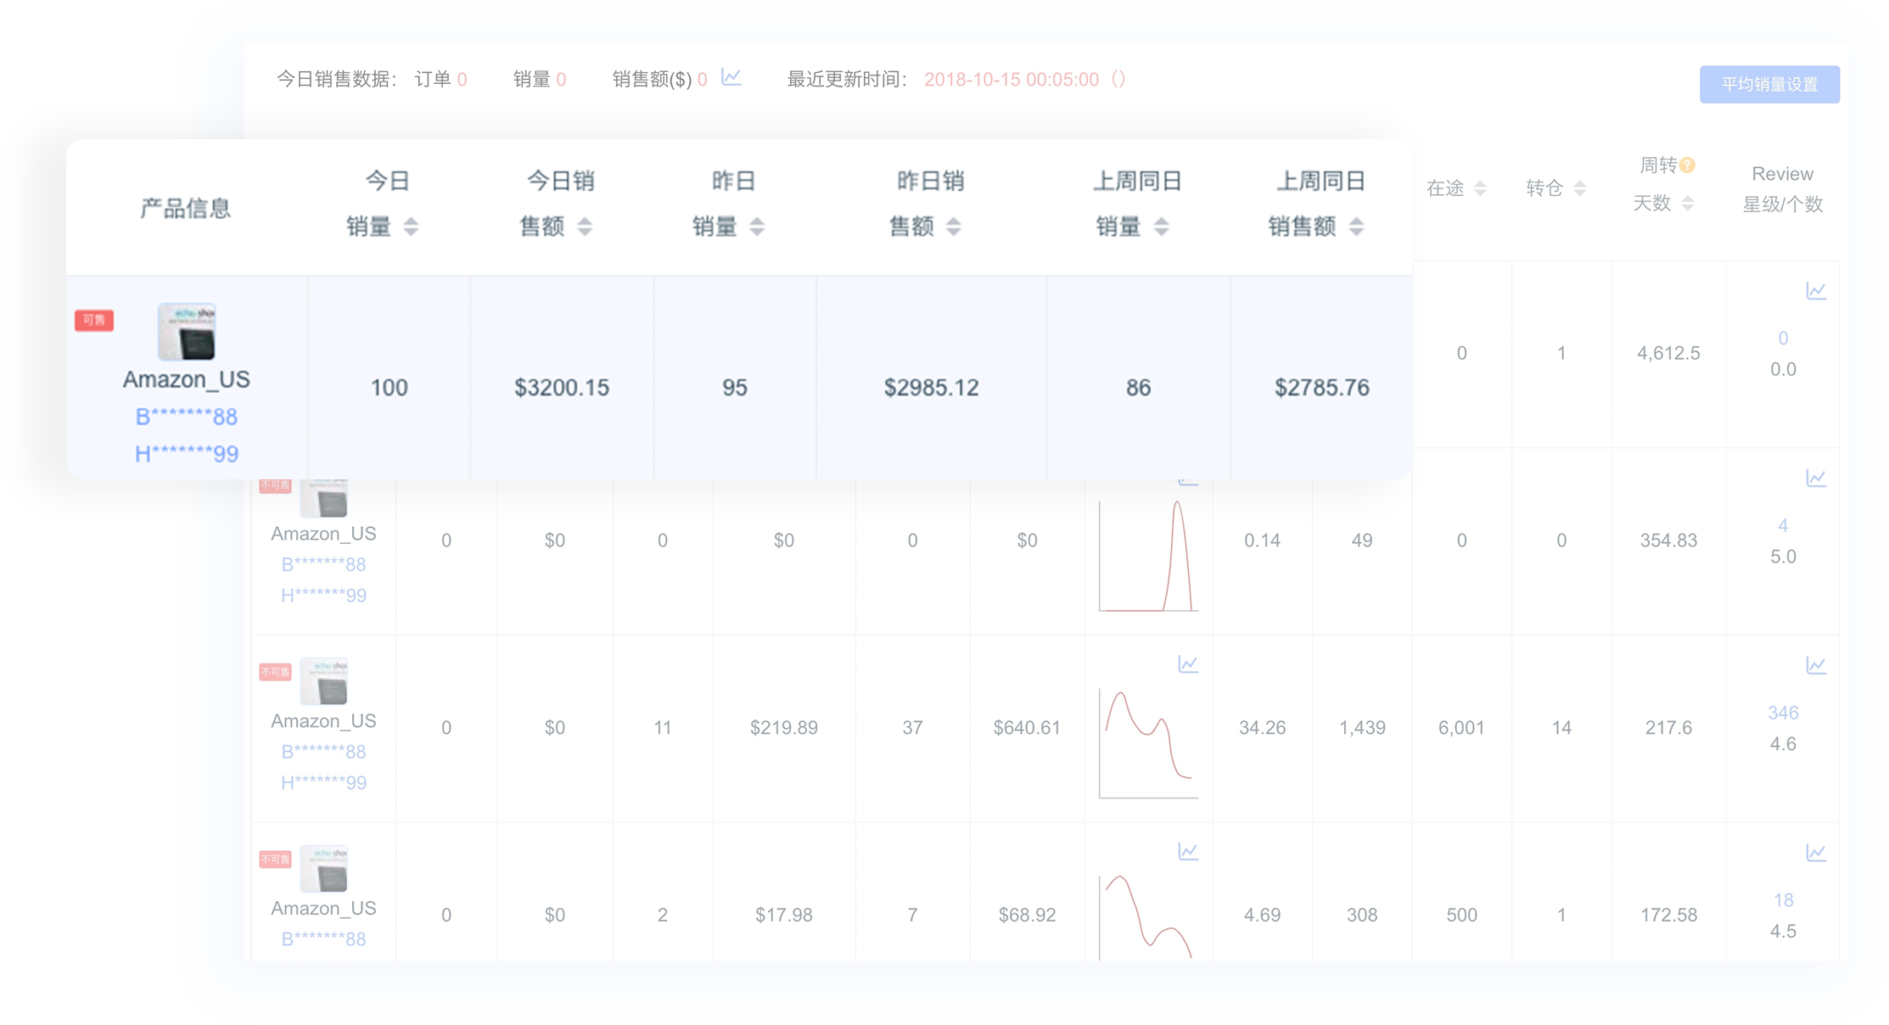Open review trend chart icon in first row
Image resolution: width=1889 pixels, height=1025 pixels.
tap(1816, 291)
